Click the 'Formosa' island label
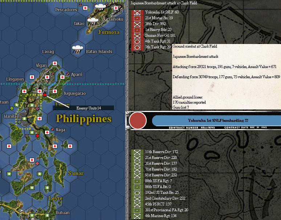This screenshot has width=281, height=220. click(x=109, y=32)
